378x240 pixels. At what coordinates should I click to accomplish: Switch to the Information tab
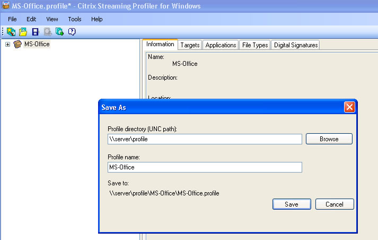(160, 44)
